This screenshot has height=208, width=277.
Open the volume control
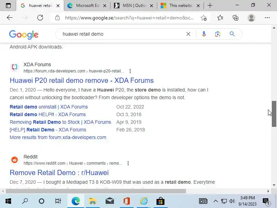[x=232, y=201]
